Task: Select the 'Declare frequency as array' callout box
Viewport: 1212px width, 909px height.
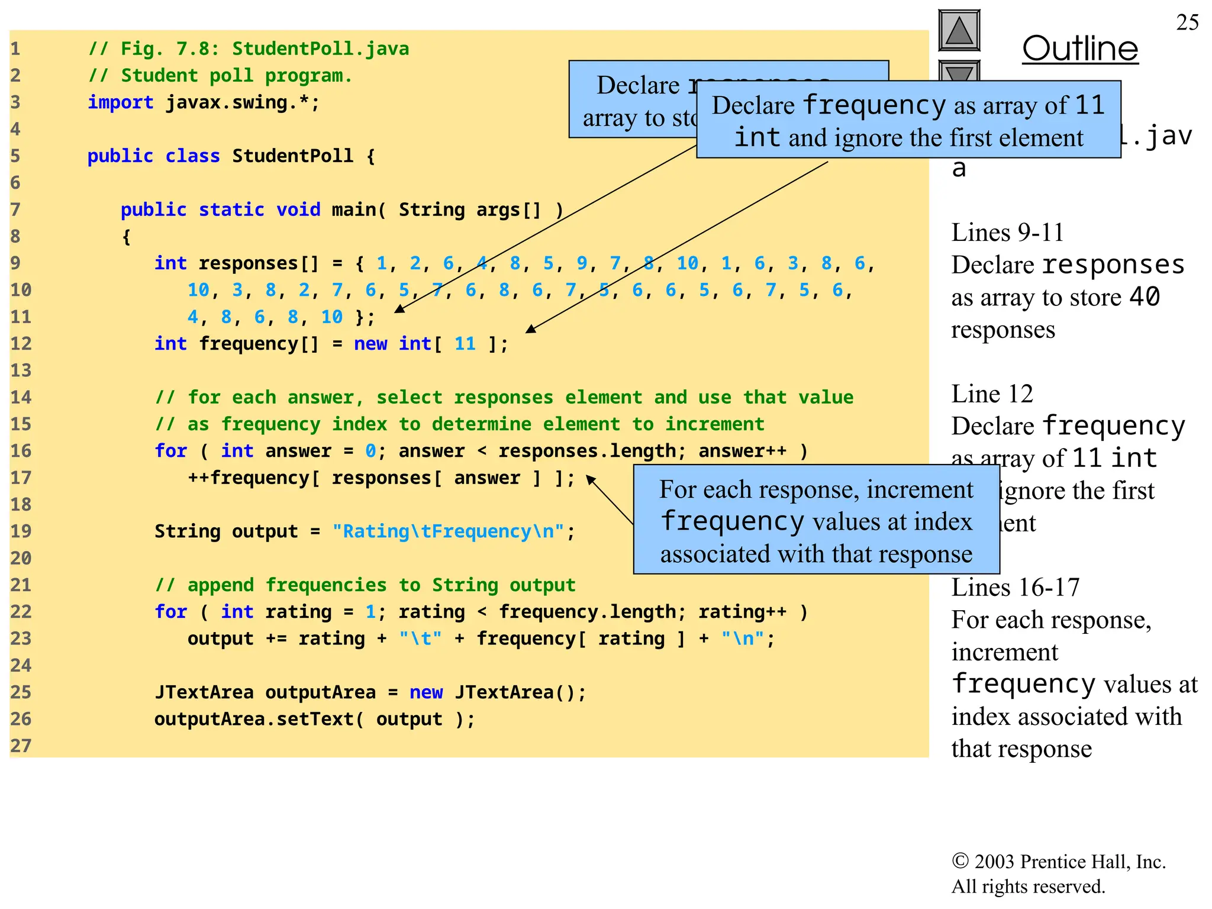Action: point(908,120)
